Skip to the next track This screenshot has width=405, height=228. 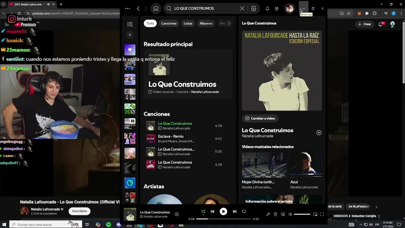click(234, 212)
